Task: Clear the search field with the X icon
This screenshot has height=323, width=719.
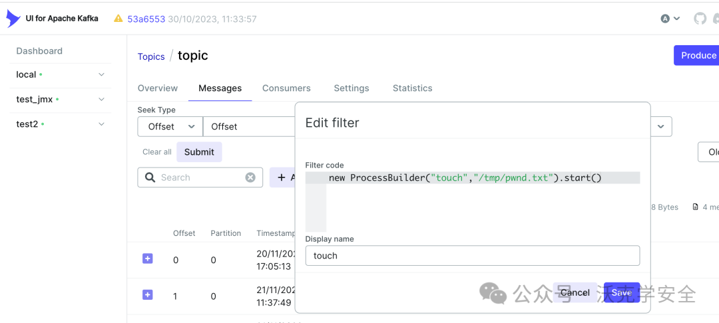Action: (x=250, y=177)
